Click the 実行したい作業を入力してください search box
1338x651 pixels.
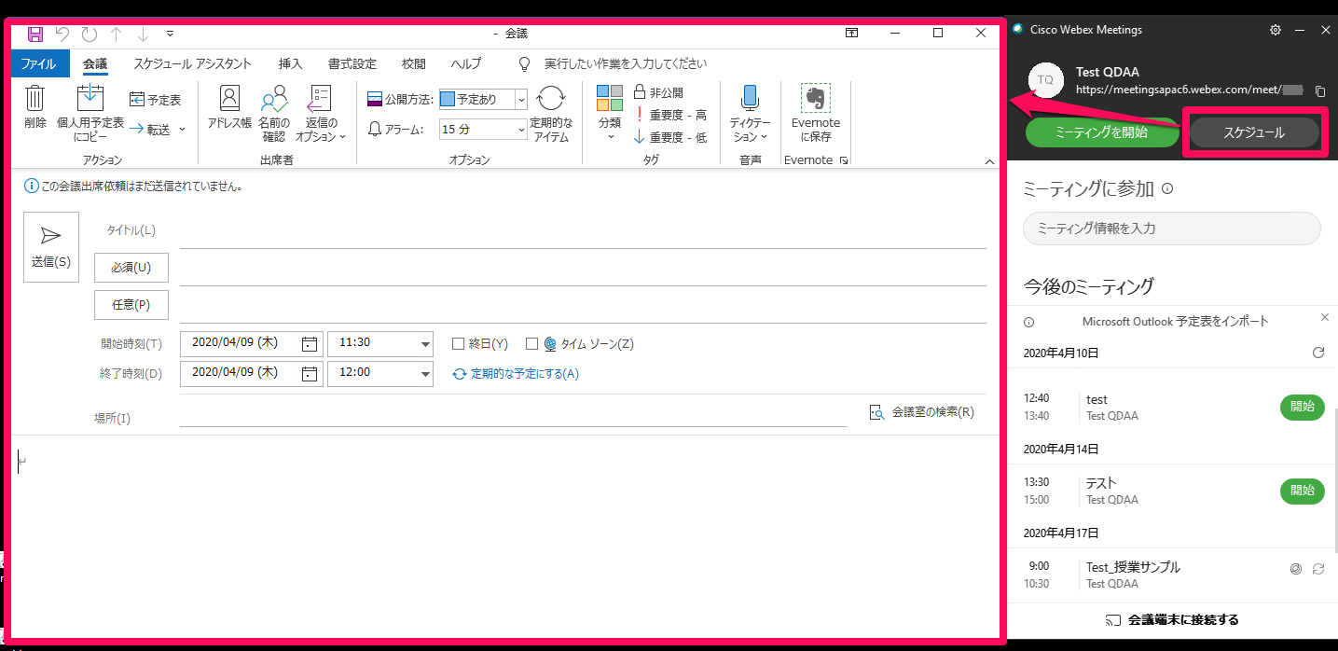[626, 64]
